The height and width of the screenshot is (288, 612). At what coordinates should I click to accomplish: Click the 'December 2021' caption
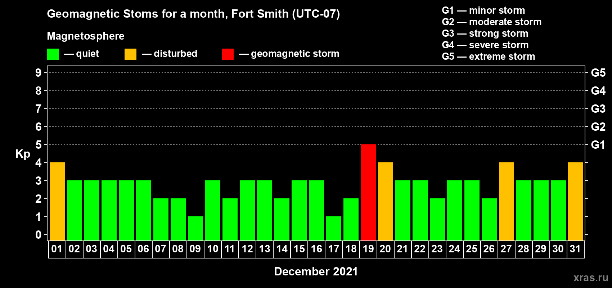pyautogui.click(x=316, y=271)
